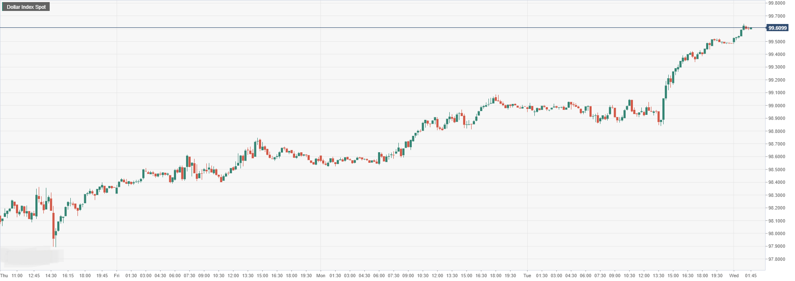
Task: Select the current price tag 99.6099
Action: [x=777, y=28]
